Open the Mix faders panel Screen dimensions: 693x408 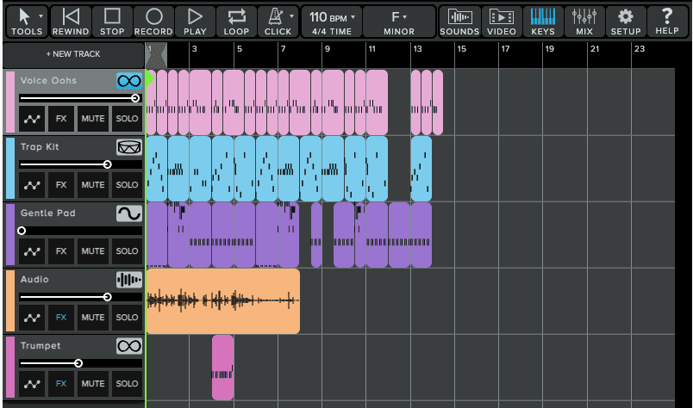point(584,21)
